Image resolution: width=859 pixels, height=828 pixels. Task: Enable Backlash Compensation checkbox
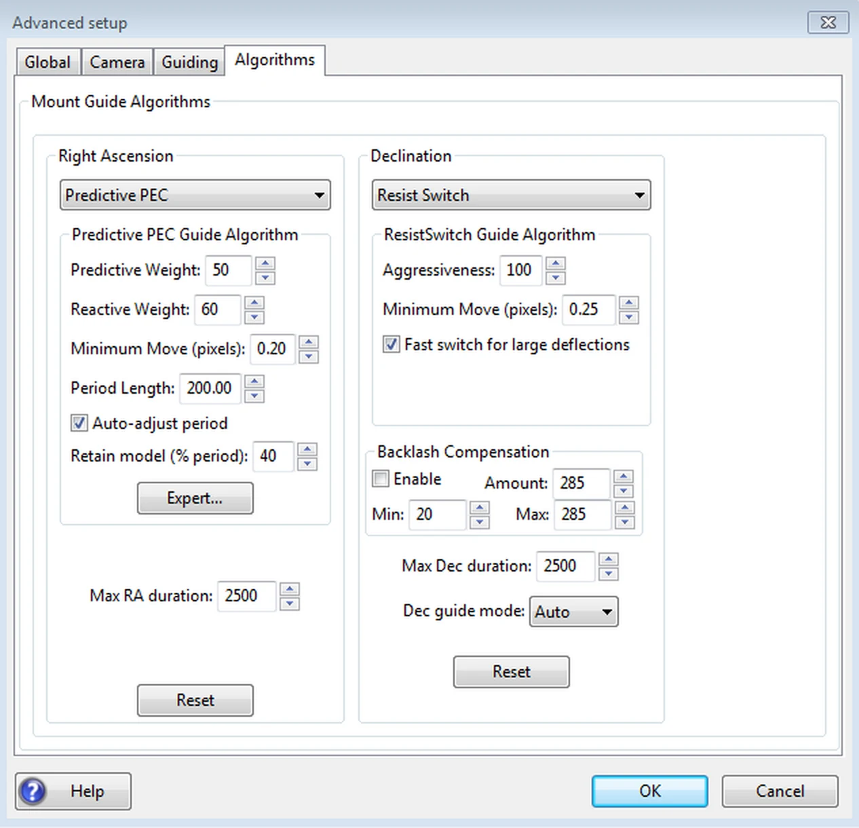380,478
